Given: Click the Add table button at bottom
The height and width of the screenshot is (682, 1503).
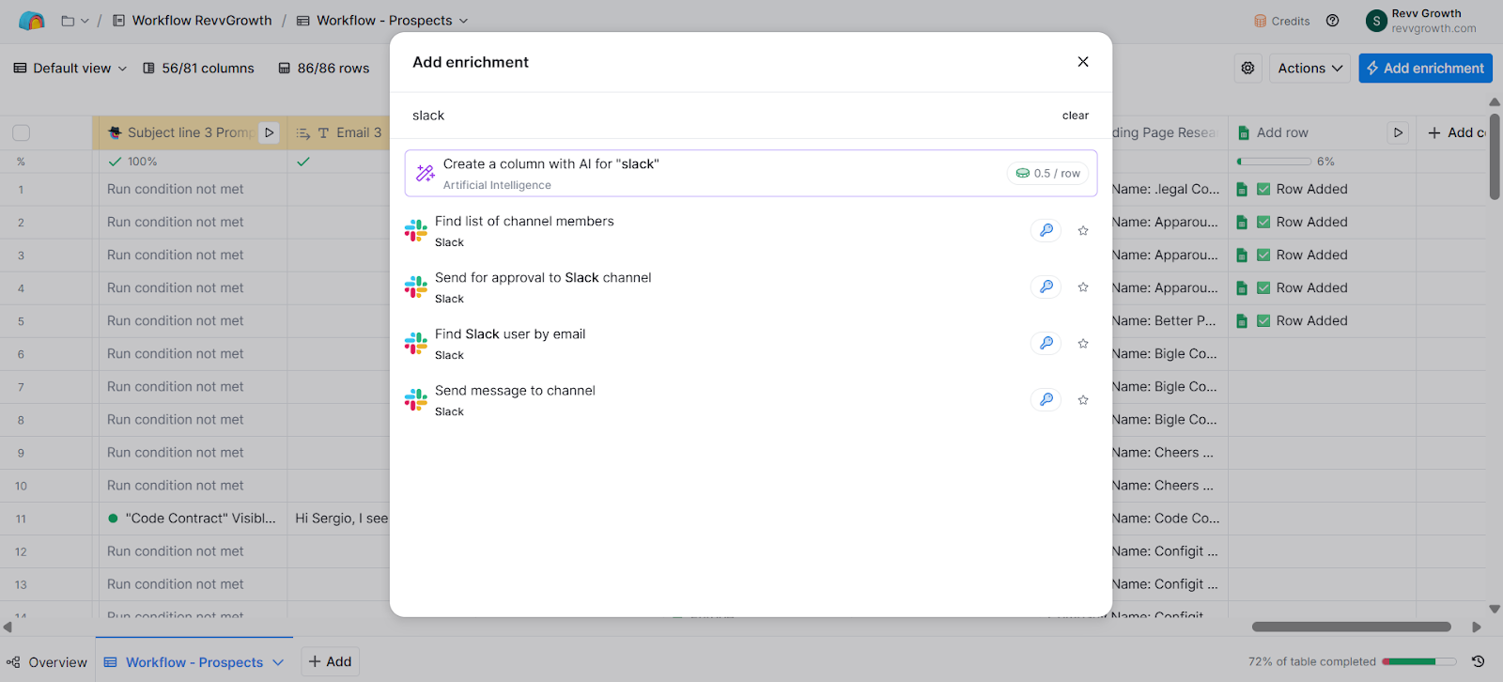Looking at the screenshot, I should coord(330,661).
